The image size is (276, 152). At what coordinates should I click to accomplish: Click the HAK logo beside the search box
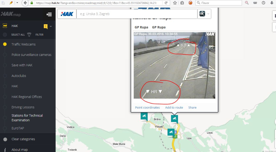tap(67, 14)
